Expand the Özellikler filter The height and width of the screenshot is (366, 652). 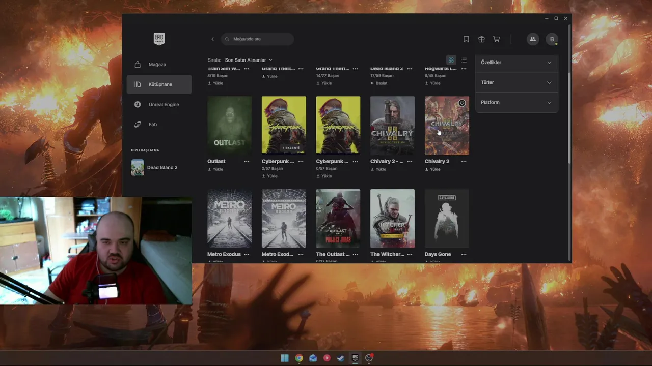(x=517, y=63)
